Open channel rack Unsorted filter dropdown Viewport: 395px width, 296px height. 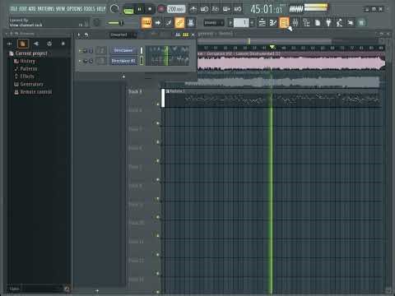(123, 35)
